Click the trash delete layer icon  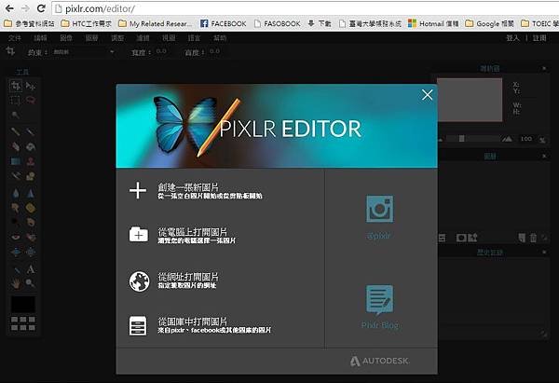pyautogui.click(x=533, y=238)
